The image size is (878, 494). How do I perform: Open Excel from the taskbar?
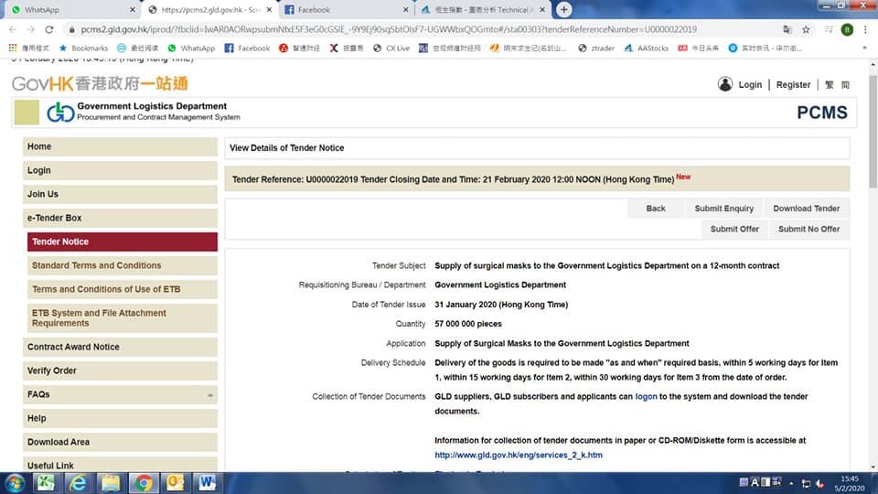point(46,483)
